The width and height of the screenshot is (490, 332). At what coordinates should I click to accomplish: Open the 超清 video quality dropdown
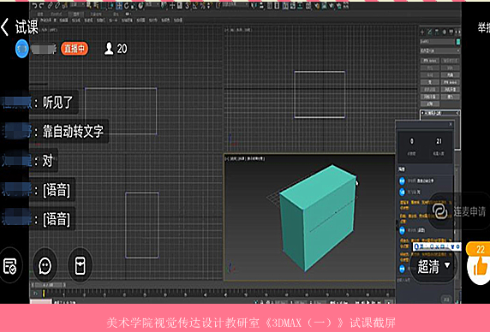[434, 266]
